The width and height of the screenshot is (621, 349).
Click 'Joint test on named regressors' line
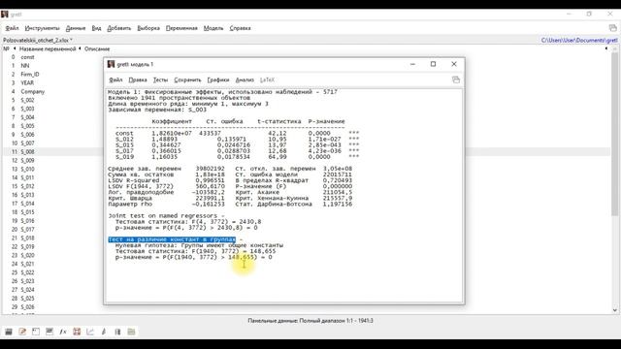(x=166, y=215)
